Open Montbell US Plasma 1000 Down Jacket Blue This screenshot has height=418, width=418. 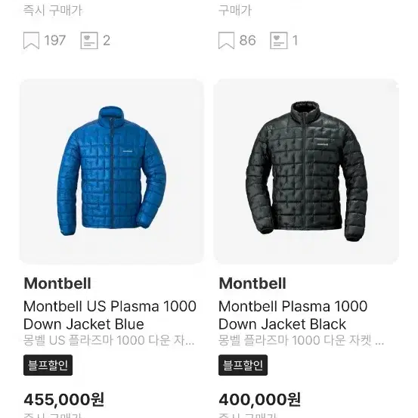110,315
